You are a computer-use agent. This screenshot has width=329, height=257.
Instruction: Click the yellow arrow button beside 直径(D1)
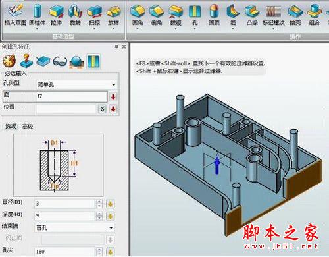point(111,204)
